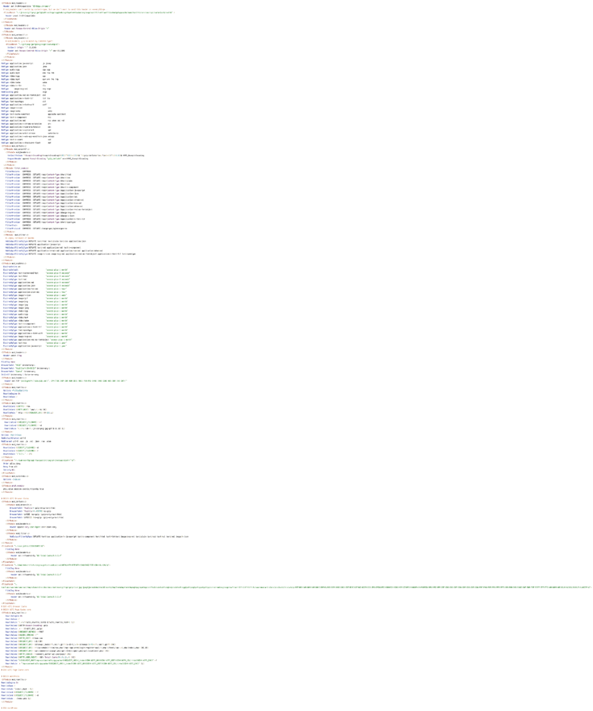Click the '# END WordPress' comment
Viewport: 593px width, 711px height.
pyautogui.click(x=10, y=708)
